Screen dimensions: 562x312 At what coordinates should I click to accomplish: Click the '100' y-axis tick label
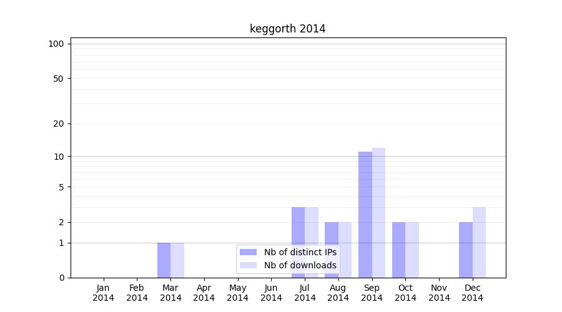[x=56, y=44]
